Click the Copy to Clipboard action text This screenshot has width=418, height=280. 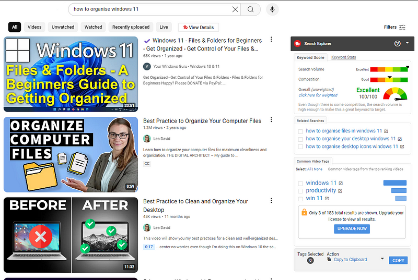point(350,260)
